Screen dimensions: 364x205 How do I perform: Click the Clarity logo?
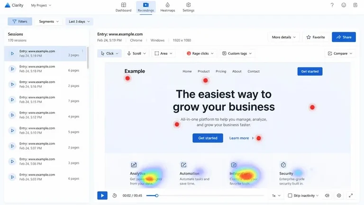point(14,5)
